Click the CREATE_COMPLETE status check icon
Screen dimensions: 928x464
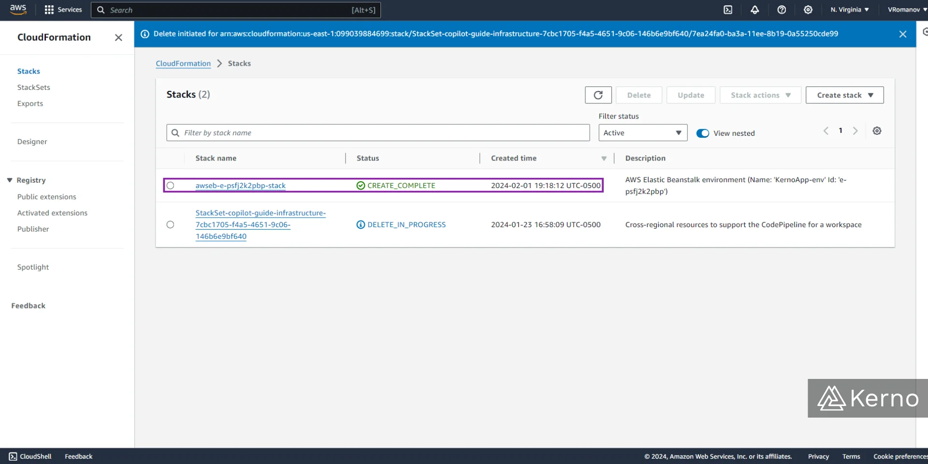click(361, 186)
